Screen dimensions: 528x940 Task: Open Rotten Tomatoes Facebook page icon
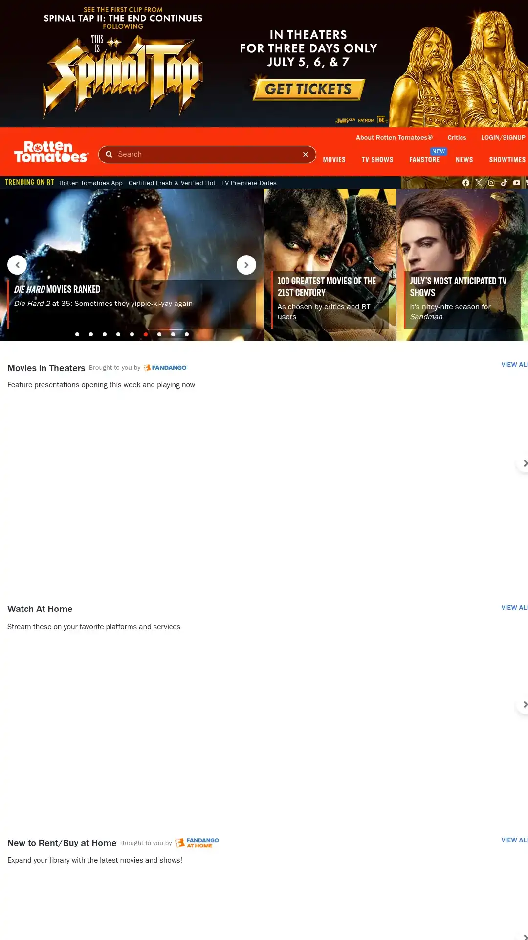(466, 183)
